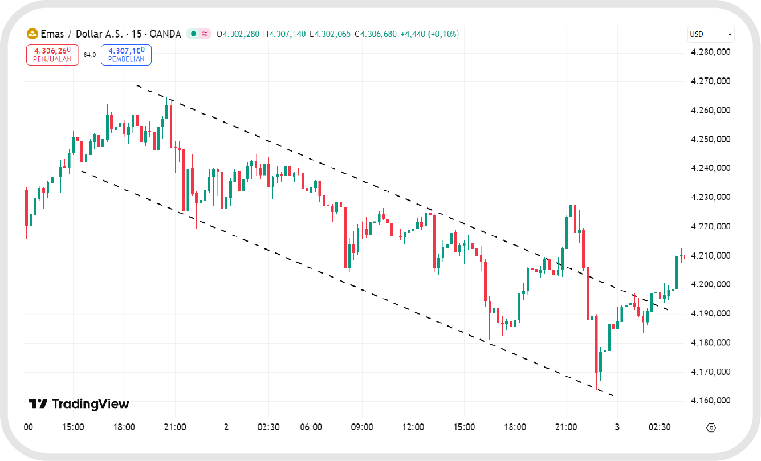This screenshot has height=461, width=761.
Task: Click the TradingView logo
Action: [79, 404]
